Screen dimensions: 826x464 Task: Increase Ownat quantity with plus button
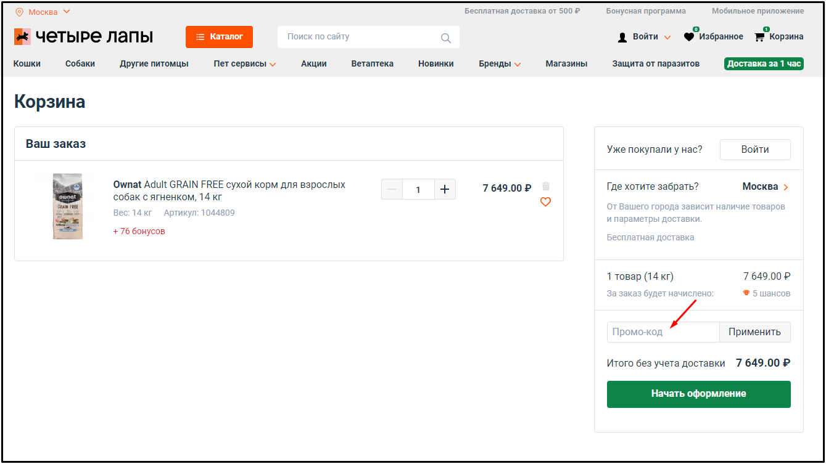445,189
